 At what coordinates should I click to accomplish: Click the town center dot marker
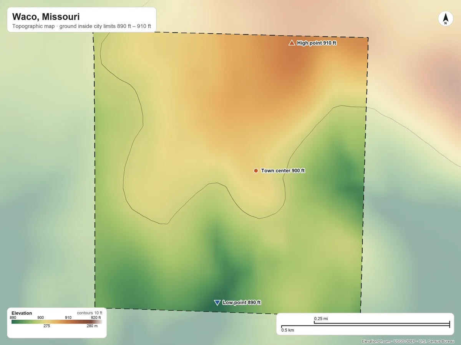tap(256, 171)
